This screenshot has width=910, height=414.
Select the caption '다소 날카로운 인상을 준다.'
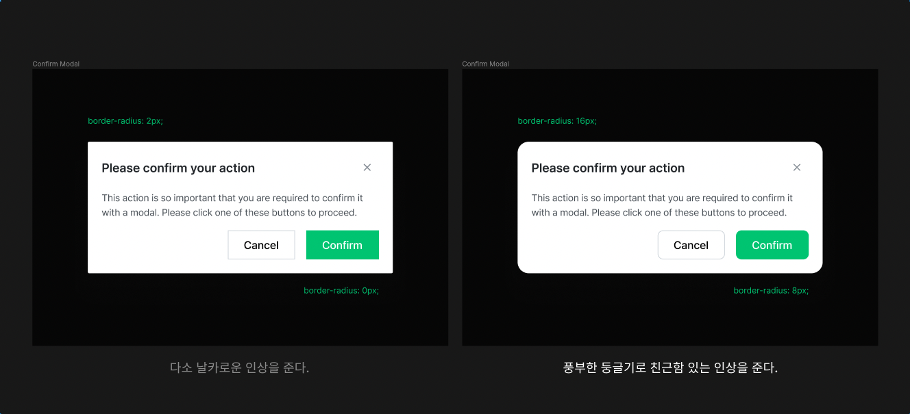click(240, 367)
